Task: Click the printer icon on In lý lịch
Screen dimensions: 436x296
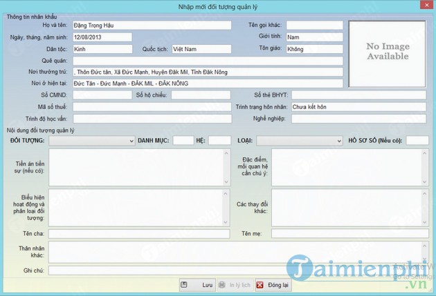Action: (x=222, y=285)
